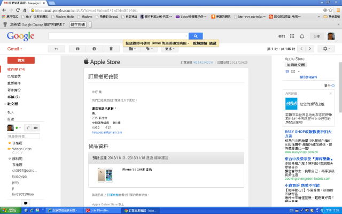Go back using the browser back arrow

pos(4,10)
